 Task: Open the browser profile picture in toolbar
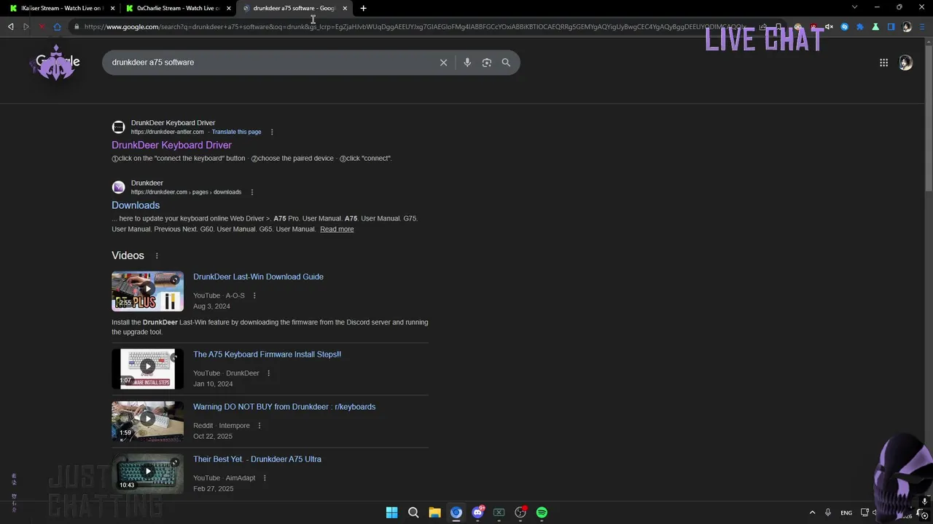tap(907, 27)
